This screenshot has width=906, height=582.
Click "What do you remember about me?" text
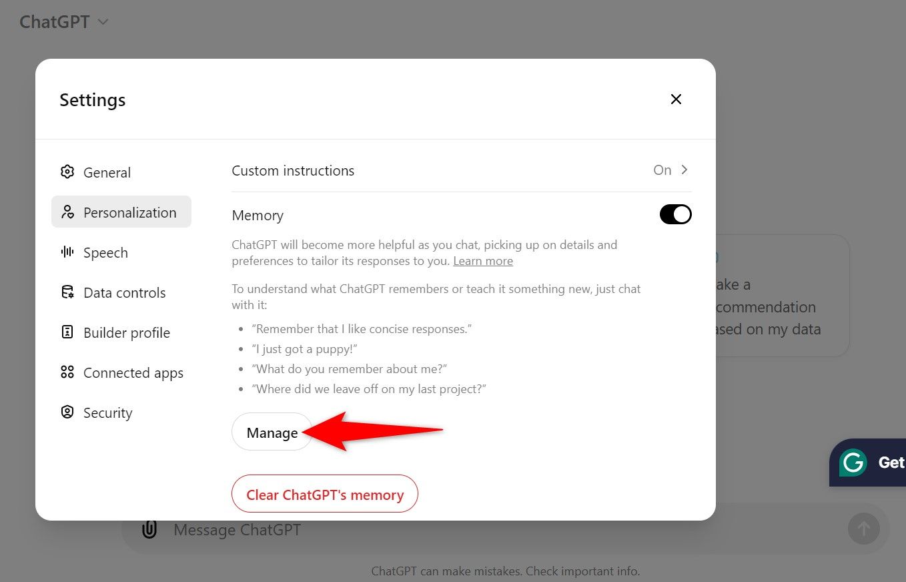click(x=351, y=369)
